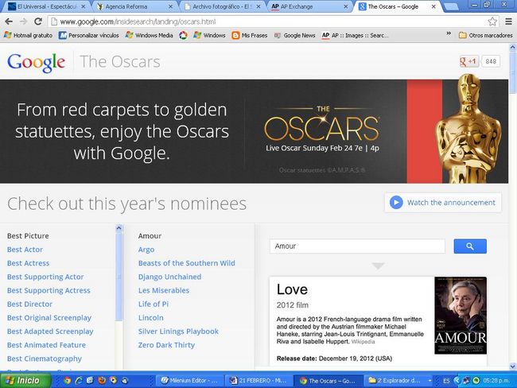Open the Django Unchained nominee
This screenshot has height=388, width=517.
point(169,277)
